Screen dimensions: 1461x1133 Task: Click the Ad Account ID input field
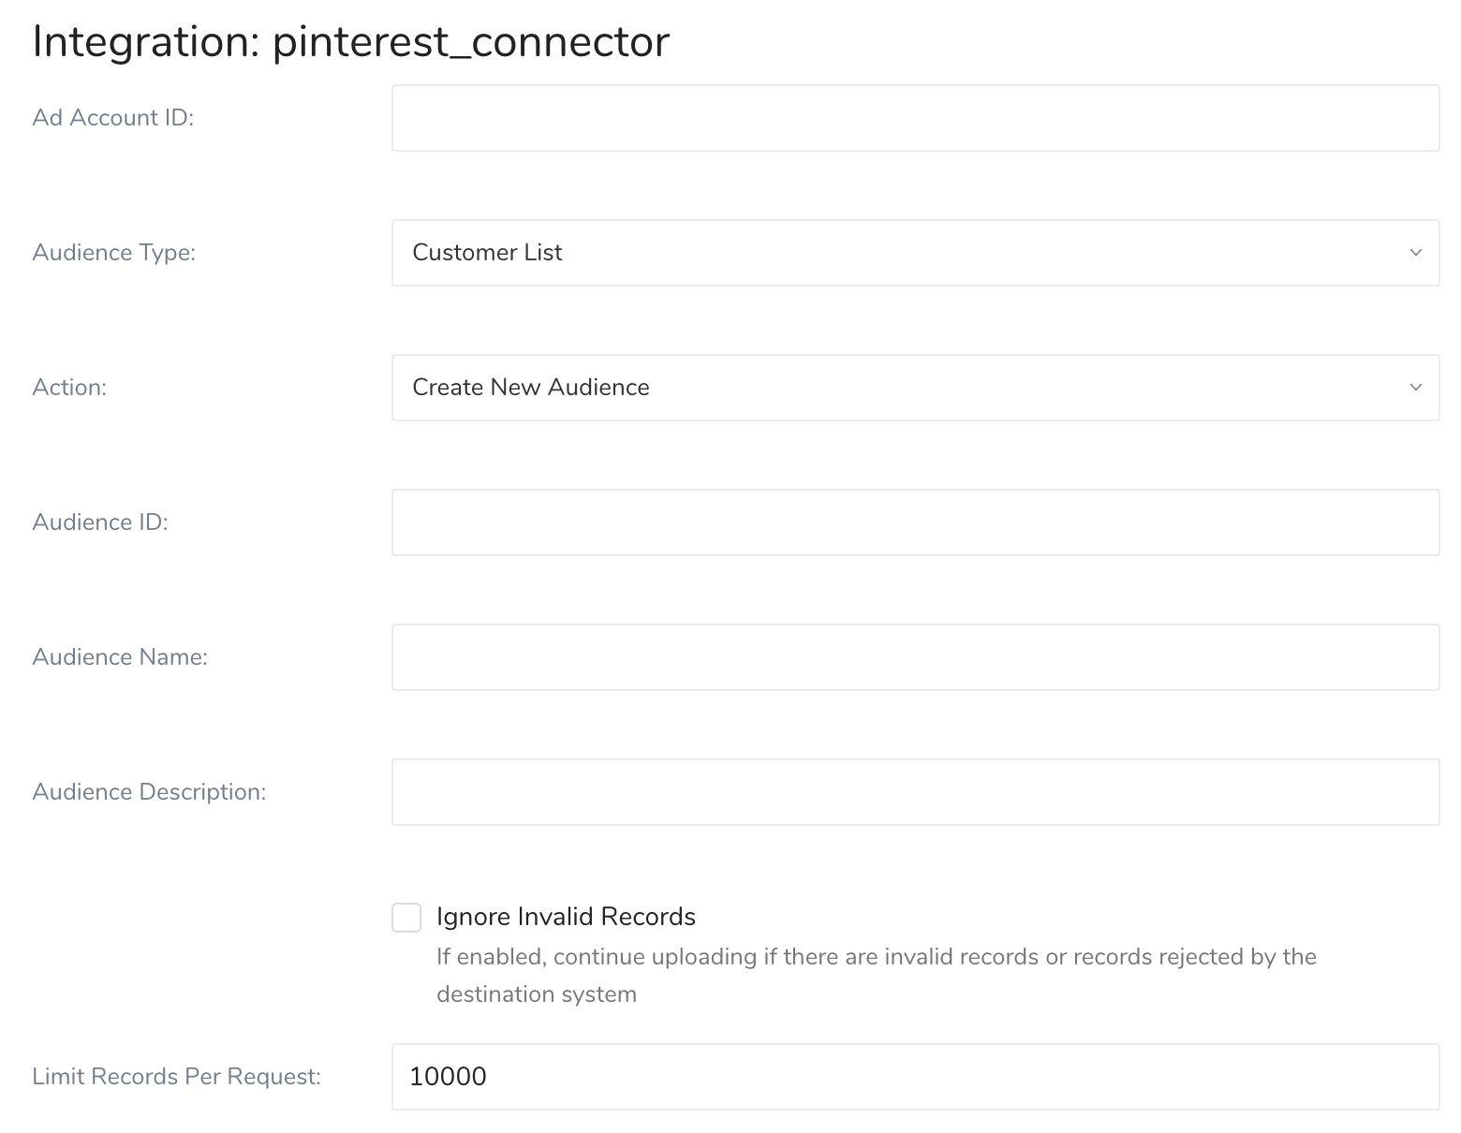[x=915, y=118]
